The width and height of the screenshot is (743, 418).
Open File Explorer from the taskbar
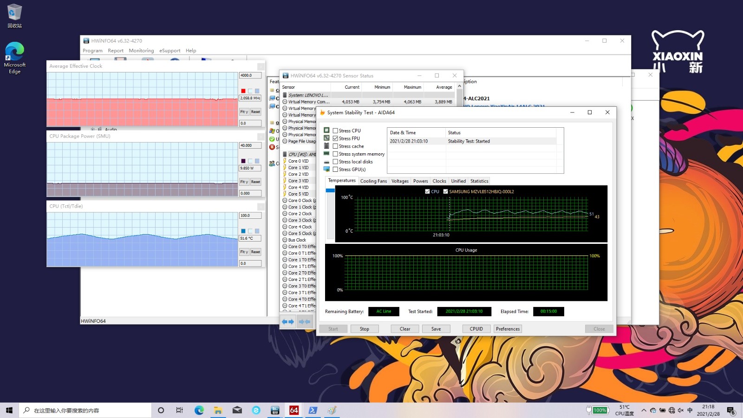pyautogui.click(x=218, y=410)
